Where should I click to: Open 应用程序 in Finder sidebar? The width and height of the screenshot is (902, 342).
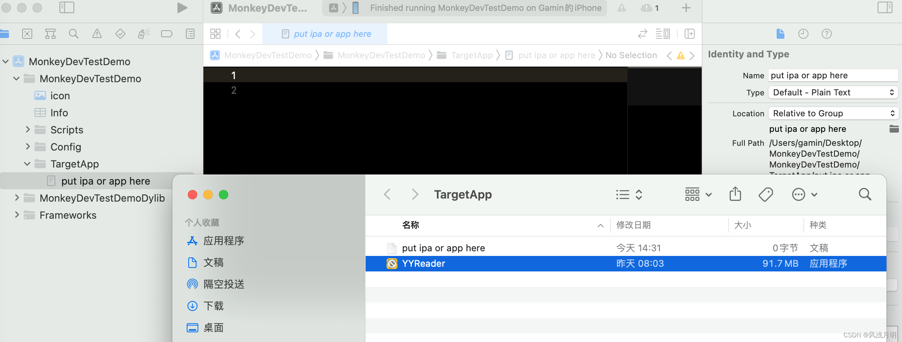pos(215,241)
